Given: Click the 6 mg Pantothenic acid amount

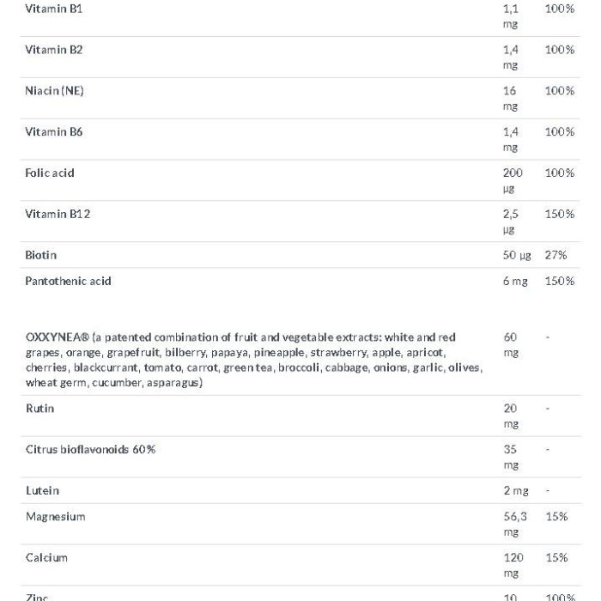Looking at the screenshot, I should [515, 282].
